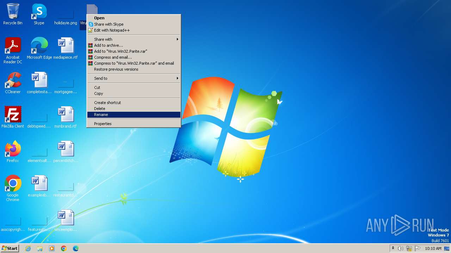This screenshot has height=253, width=451.
Task: Select the percentkitch... document icon
Action: pyautogui.click(x=66, y=152)
